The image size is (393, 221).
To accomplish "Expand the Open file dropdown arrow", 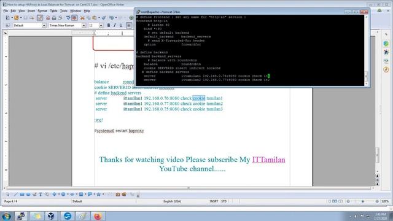I will [20, 18].
